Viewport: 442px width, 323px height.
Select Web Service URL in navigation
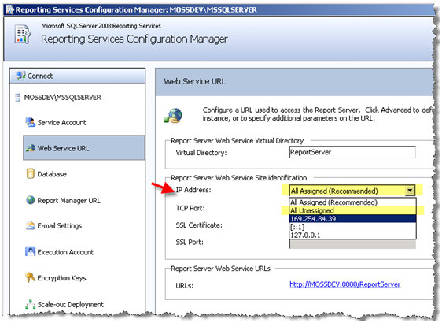point(83,147)
